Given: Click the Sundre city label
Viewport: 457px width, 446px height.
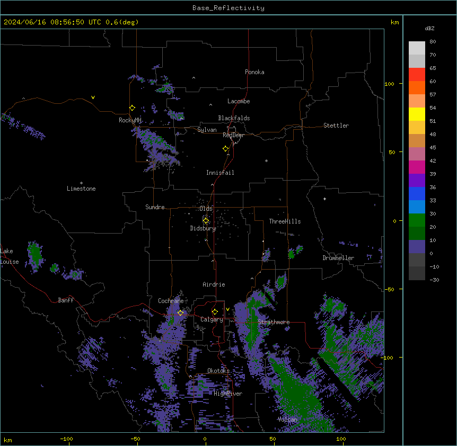Looking at the screenshot, I should click(155, 207).
